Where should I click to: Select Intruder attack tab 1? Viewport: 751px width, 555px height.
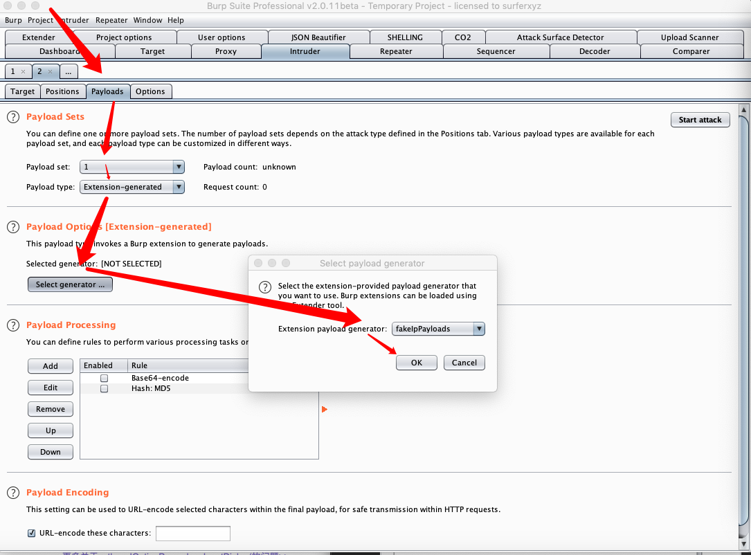[13, 71]
